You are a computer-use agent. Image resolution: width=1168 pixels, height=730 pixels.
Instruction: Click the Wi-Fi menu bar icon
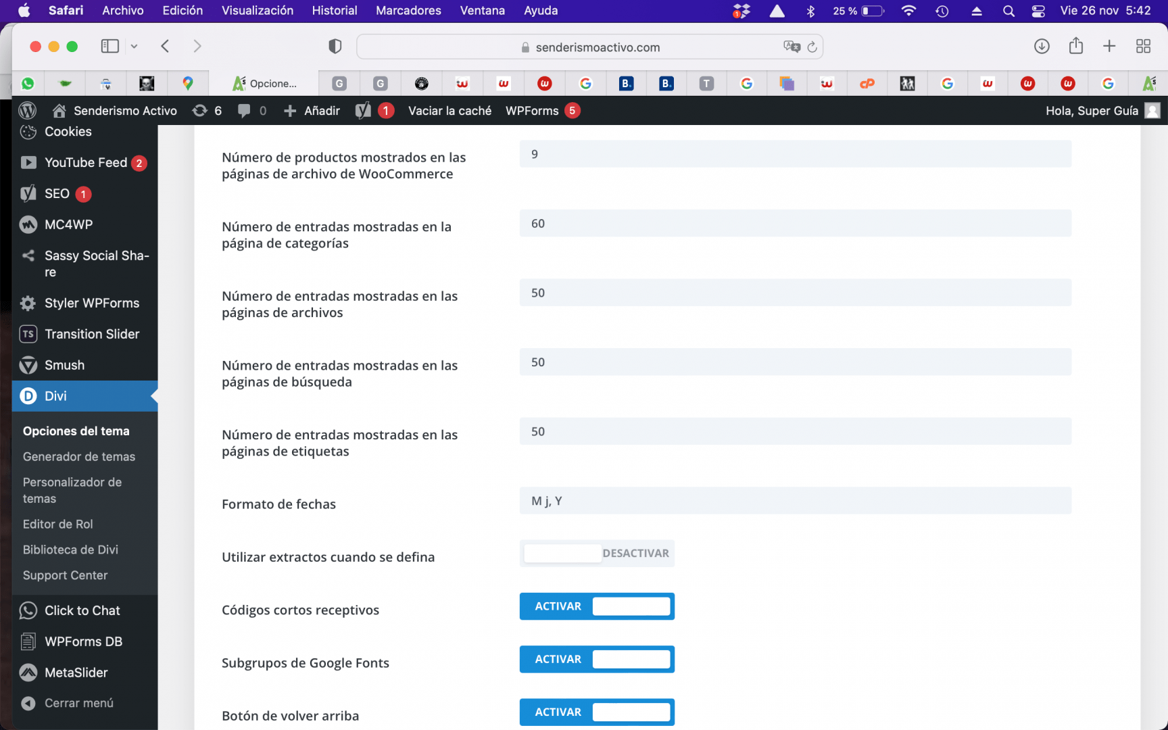point(909,11)
